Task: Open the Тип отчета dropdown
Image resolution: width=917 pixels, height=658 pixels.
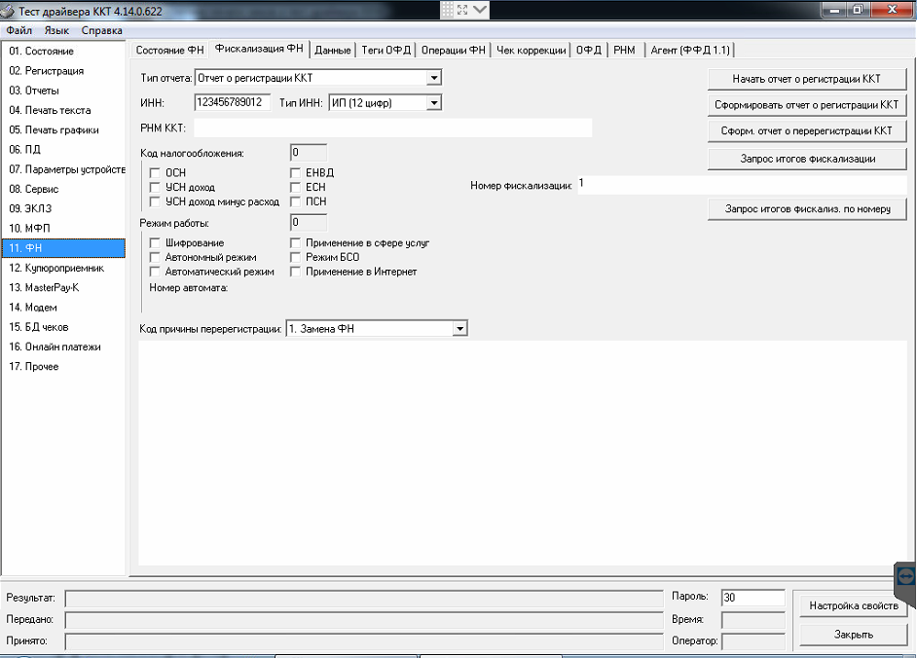Action: [434, 78]
